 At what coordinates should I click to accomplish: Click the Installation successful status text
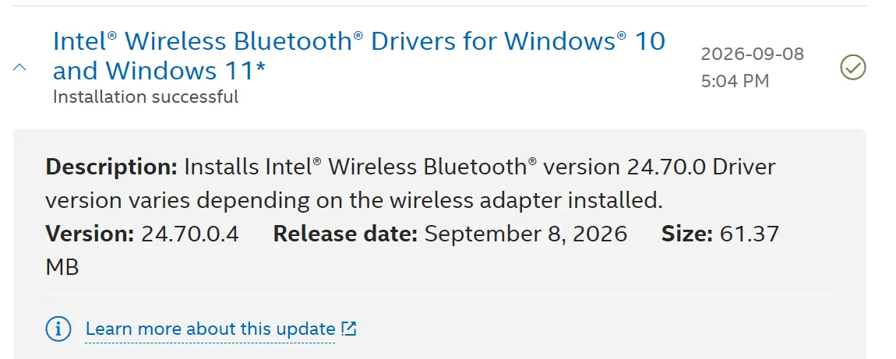(146, 97)
